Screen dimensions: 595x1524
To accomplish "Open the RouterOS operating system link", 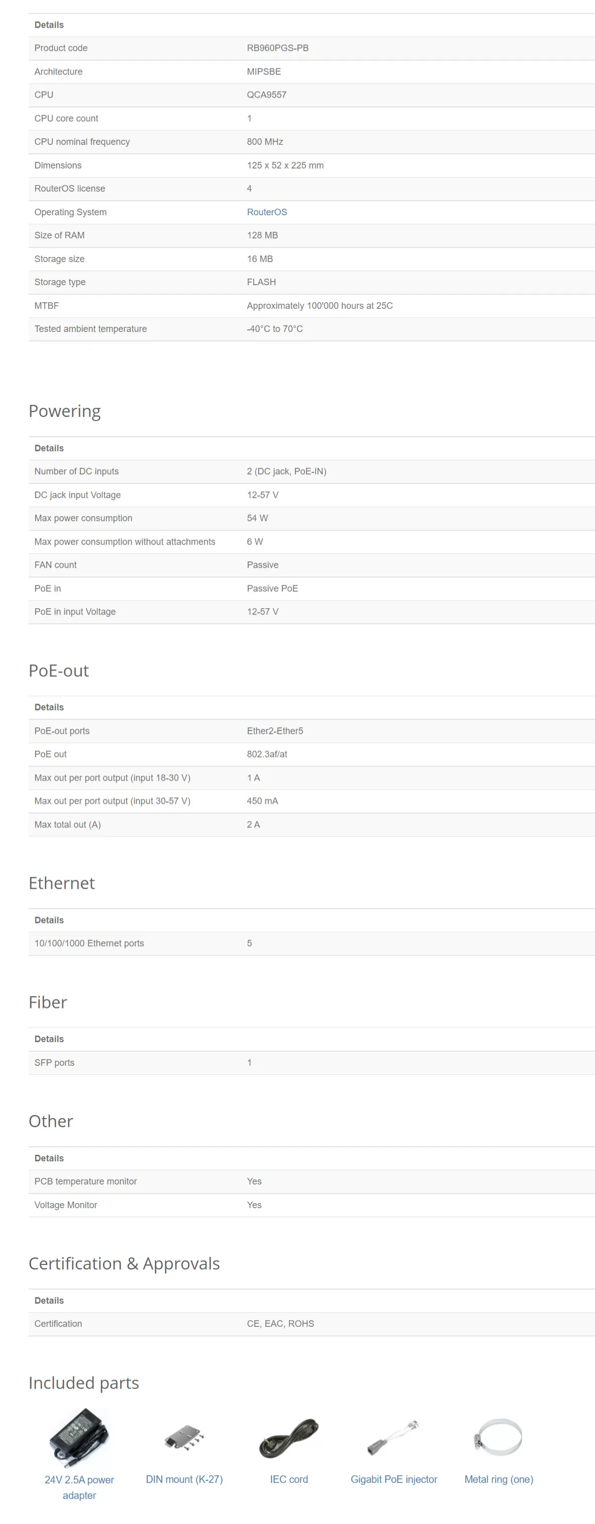I will click(x=266, y=212).
